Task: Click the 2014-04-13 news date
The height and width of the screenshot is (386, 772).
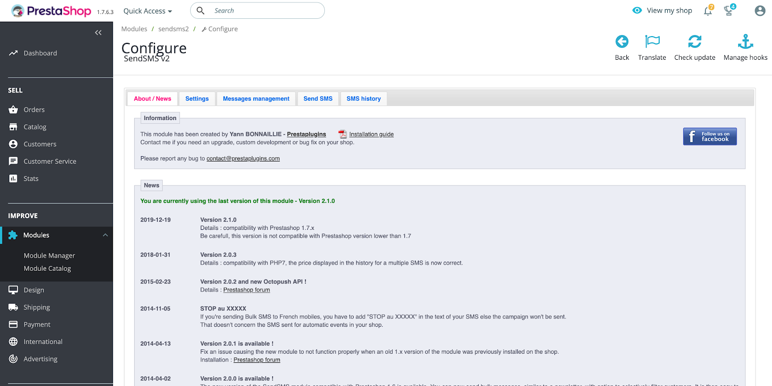Action: pos(155,344)
